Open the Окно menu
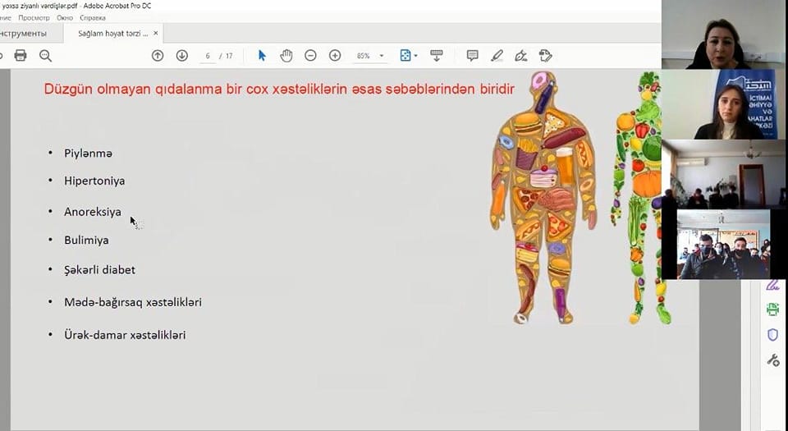The height and width of the screenshot is (431, 788). pyautogui.click(x=65, y=17)
